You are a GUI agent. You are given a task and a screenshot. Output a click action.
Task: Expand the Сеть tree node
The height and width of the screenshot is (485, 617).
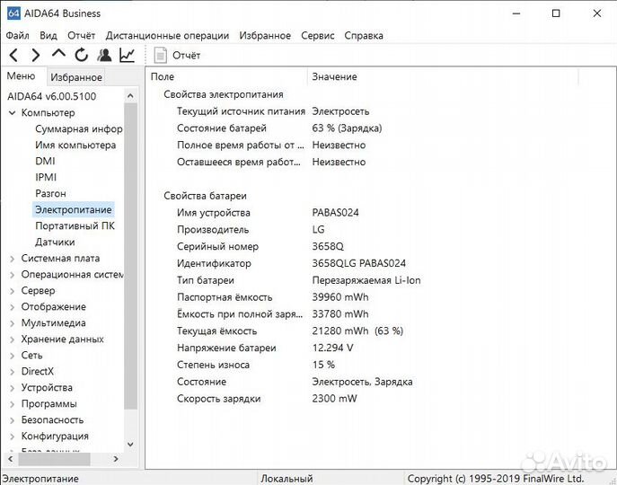click(13, 356)
